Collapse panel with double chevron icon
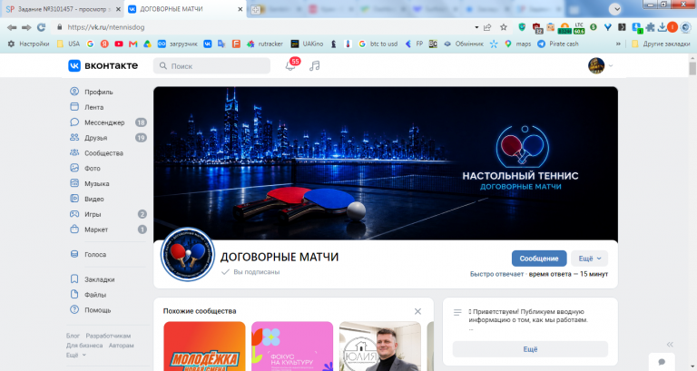Screen dimensions: 697x371 pos(670,345)
